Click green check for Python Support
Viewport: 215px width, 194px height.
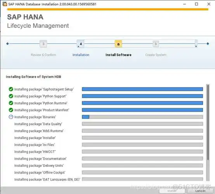(11, 96)
